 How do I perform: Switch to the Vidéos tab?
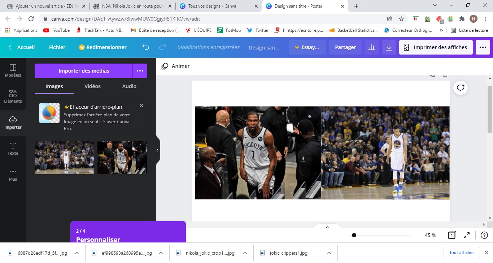tap(92, 86)
